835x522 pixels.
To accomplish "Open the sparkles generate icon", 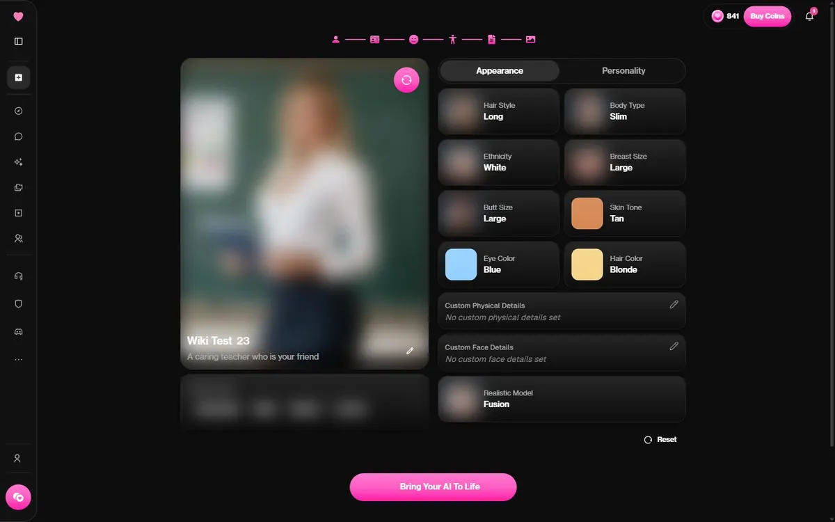I will click(18, 162).
